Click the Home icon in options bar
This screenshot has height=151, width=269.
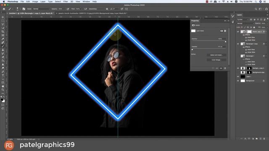4,9
